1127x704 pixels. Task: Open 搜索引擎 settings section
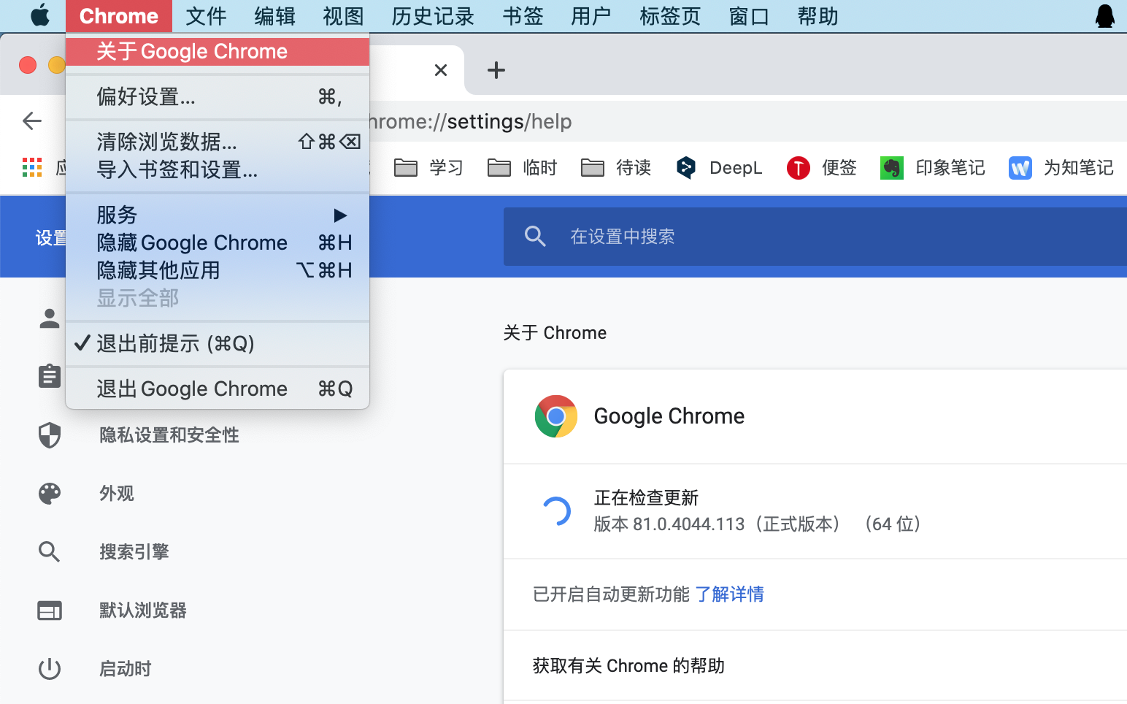(134, 552)
